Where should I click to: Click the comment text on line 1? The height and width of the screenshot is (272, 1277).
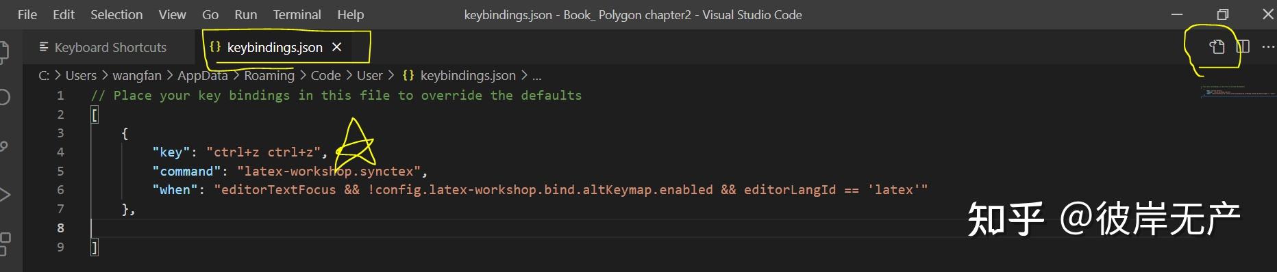tap(336, 95)
